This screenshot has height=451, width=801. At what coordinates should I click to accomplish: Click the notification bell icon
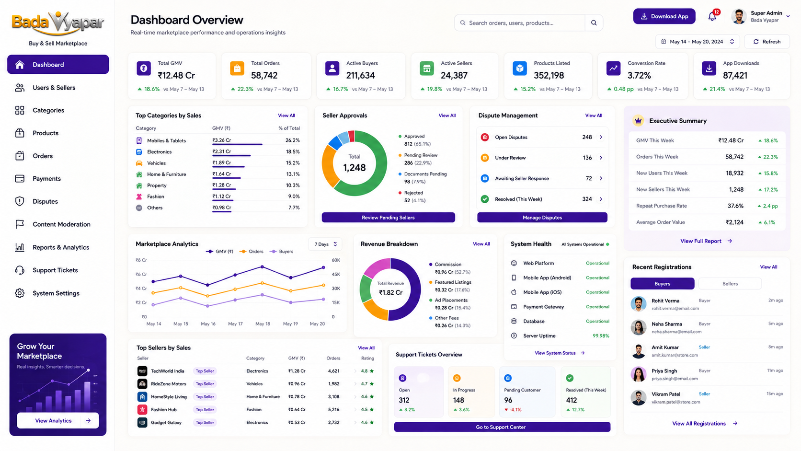712,16
